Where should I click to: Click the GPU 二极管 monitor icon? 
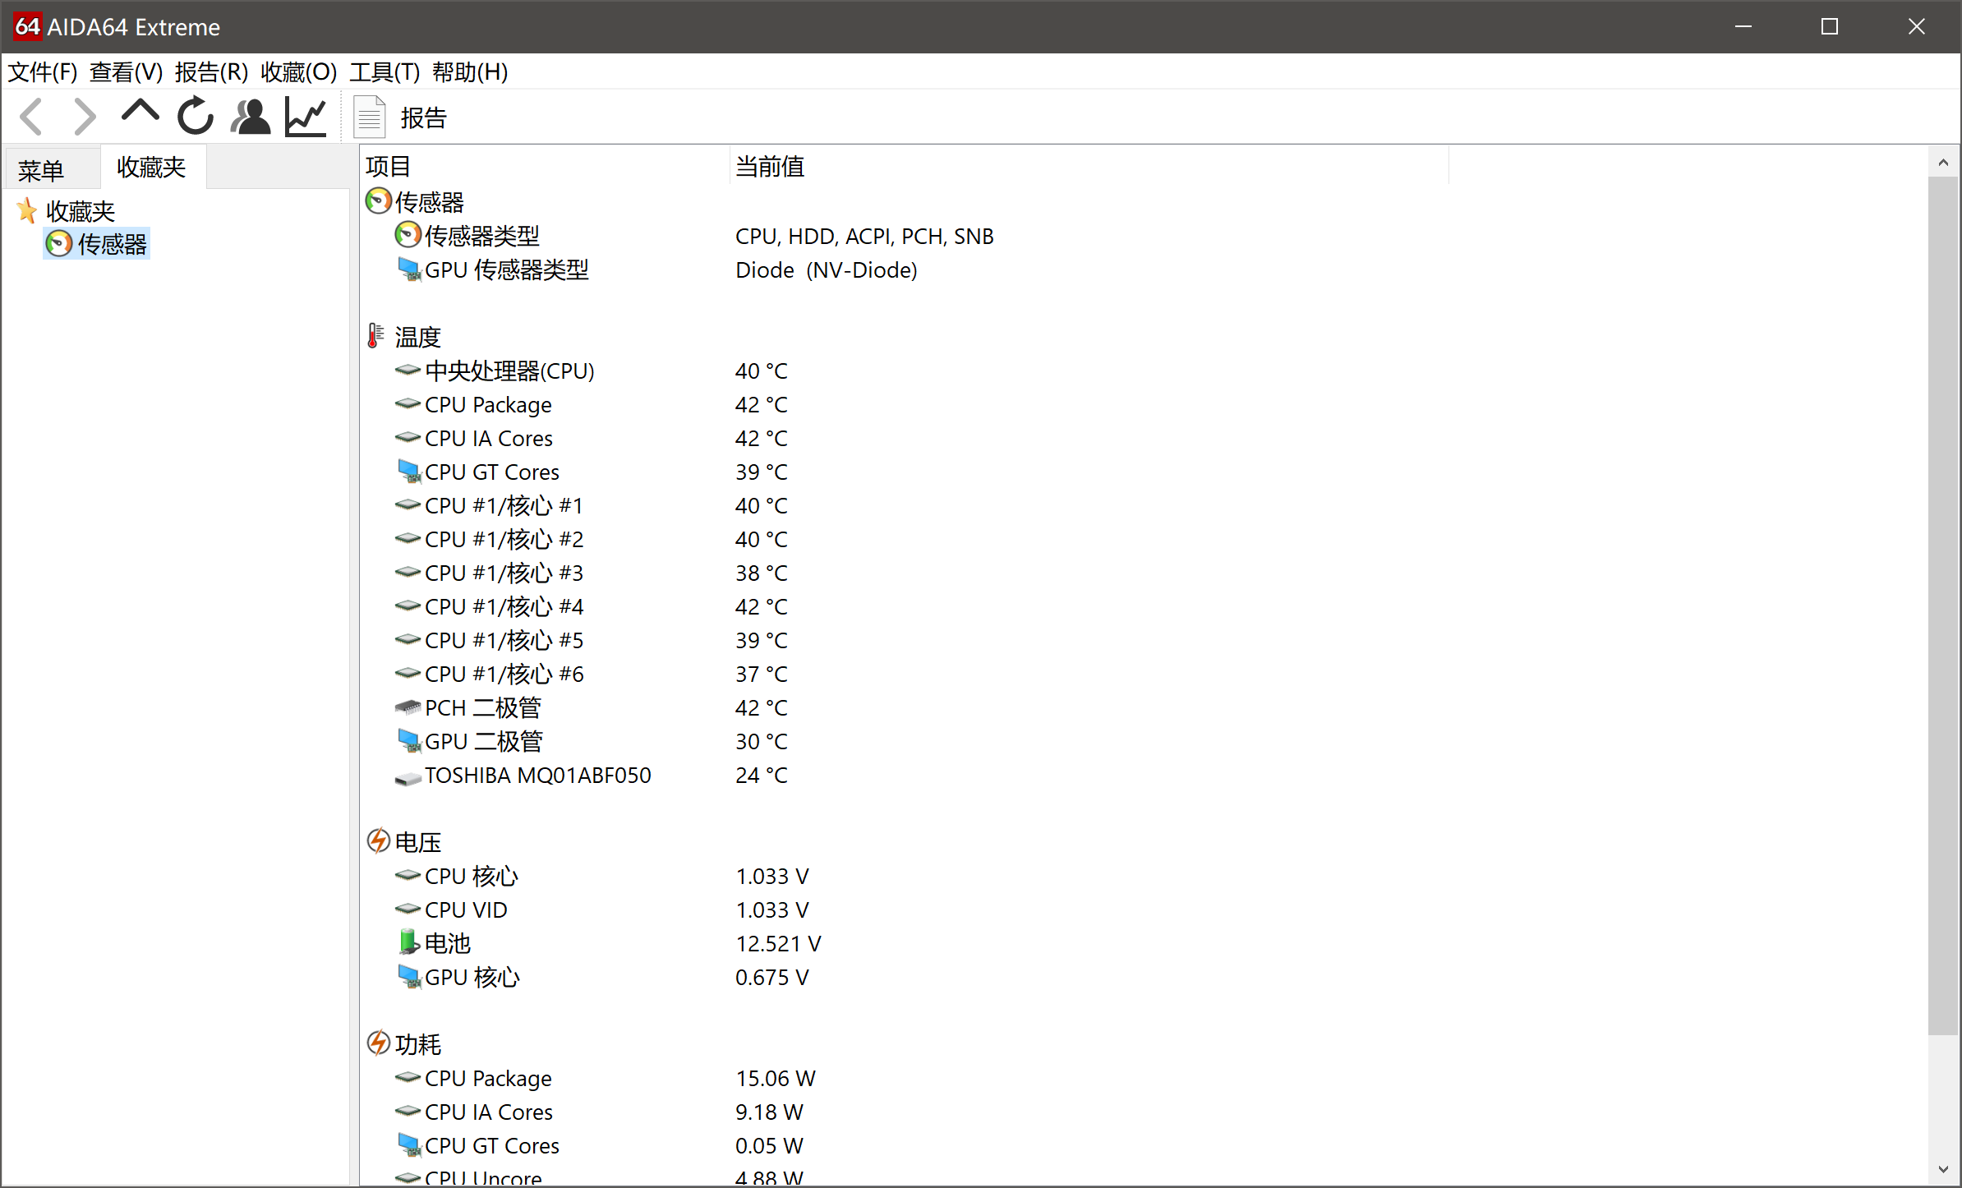tap(408, 741)
